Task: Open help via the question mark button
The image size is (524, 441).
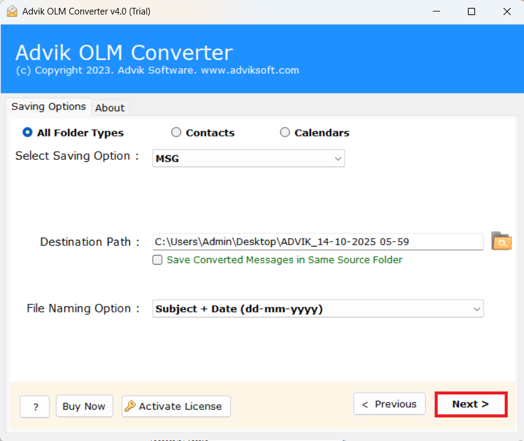Action: [x=35, y=407]
